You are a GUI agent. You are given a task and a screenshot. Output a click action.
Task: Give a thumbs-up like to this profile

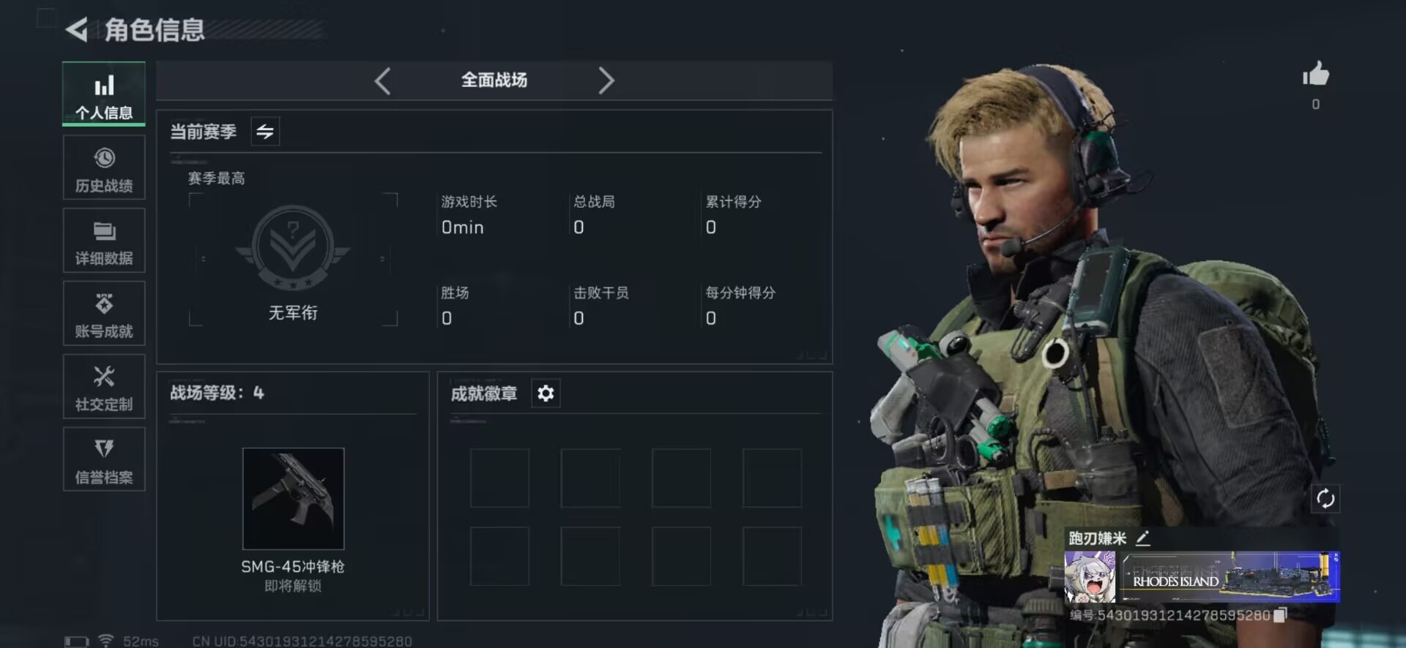(1316, 75)
